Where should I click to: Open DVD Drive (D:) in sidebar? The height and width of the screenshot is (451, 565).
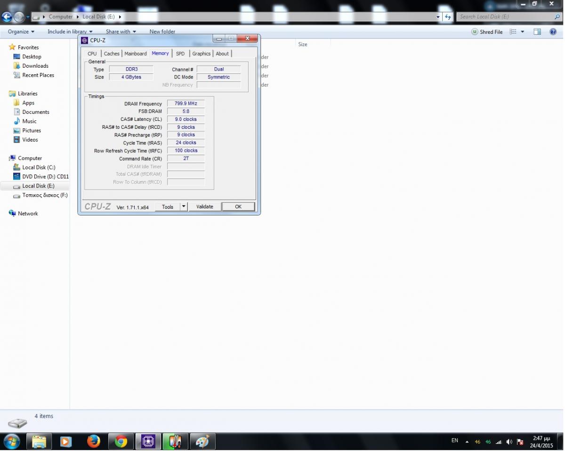pos(45,177)
